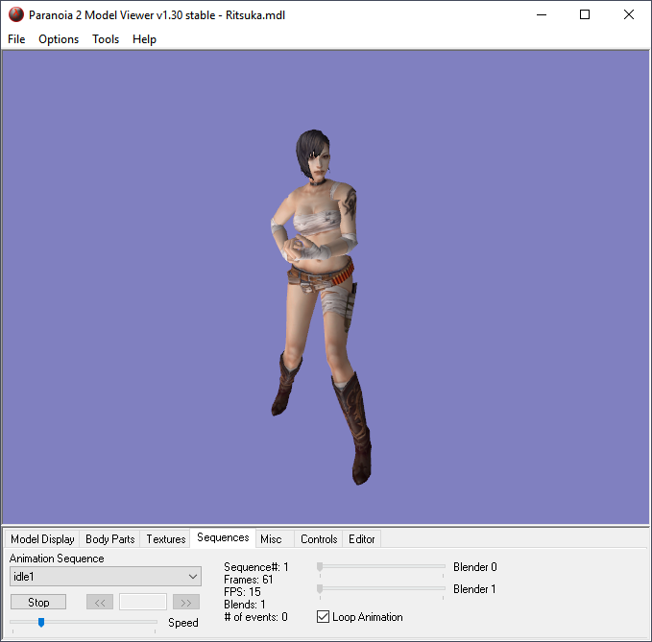Click the Speed slider handle
Screen dimensions: 652x642
(41, 622)
